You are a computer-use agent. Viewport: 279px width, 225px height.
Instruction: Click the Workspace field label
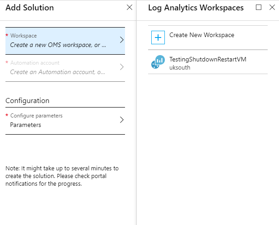(24, 36)
